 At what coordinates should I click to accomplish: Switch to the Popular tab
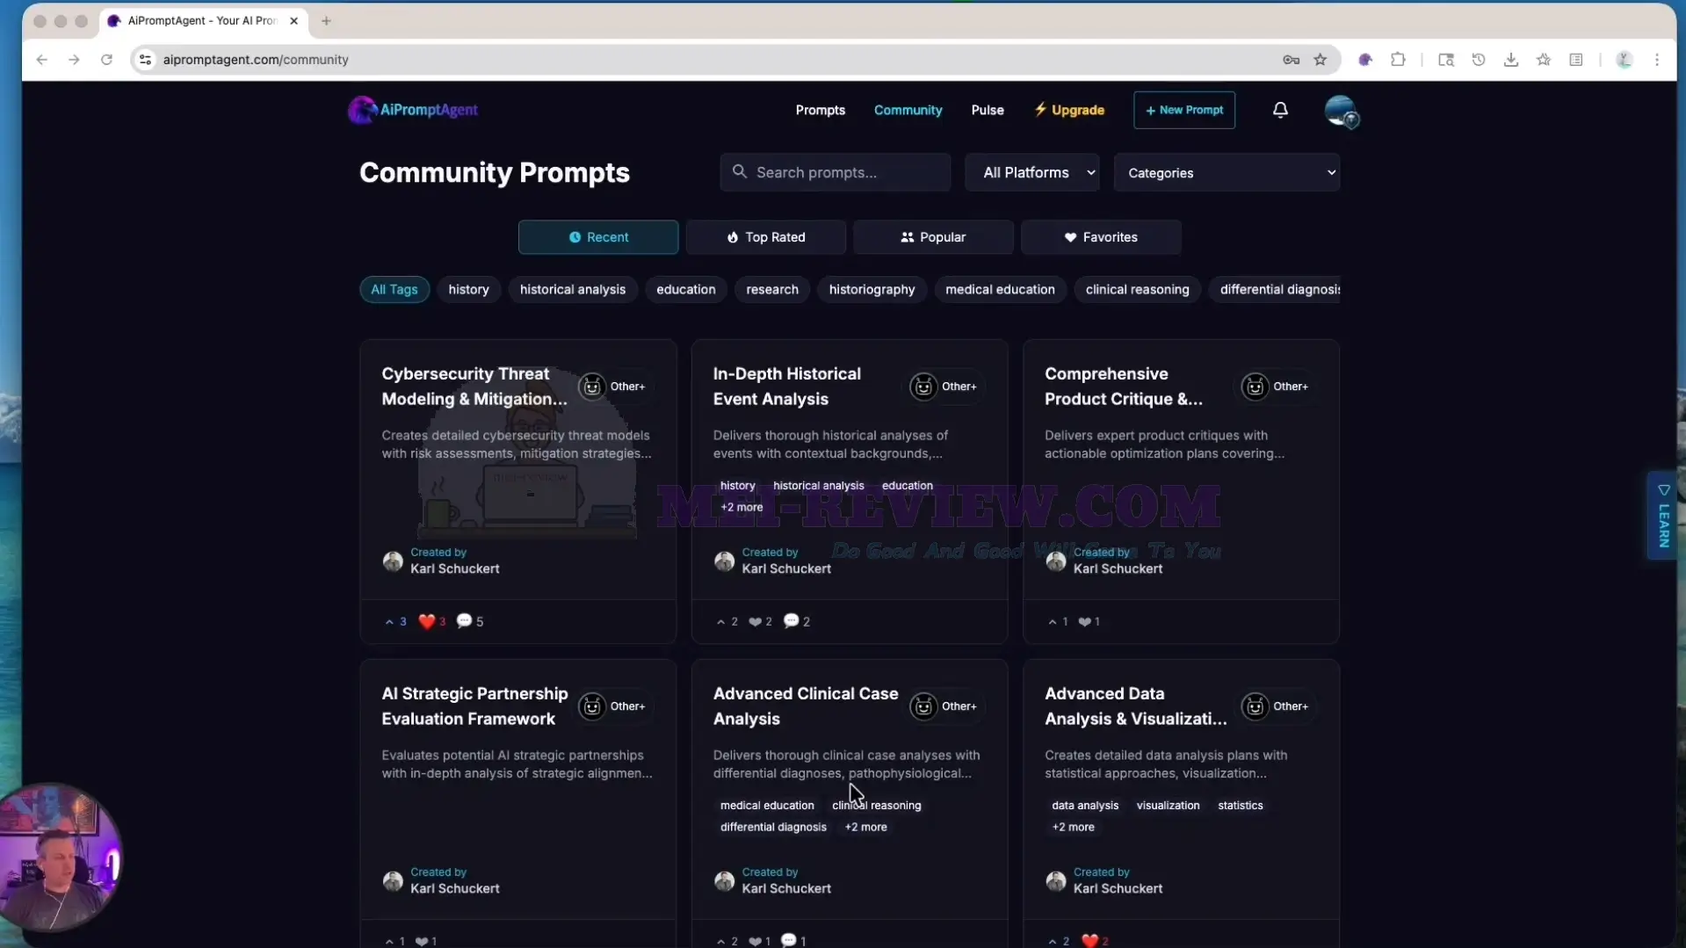[933, 237]
